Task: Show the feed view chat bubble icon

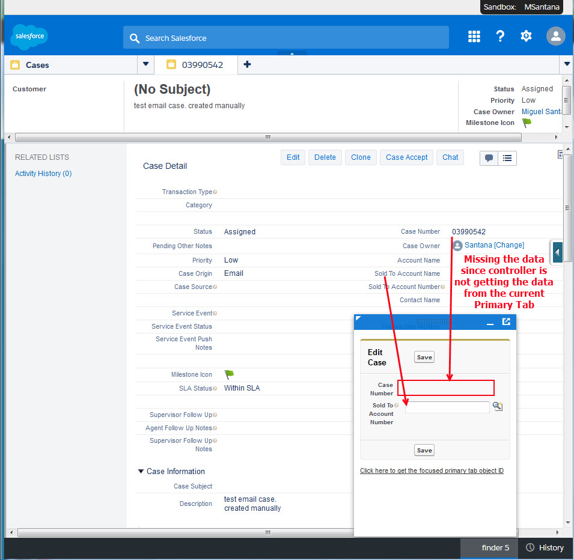Action: click(489, 158)
